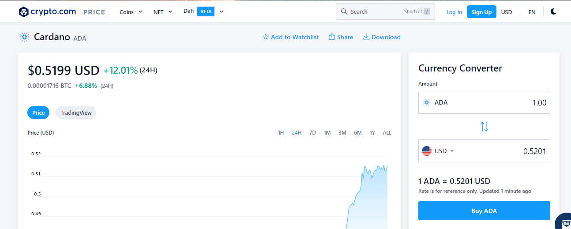The image size is (571, 229).
Task: Click the +12.01% change text
Action: tap(120, 70)
